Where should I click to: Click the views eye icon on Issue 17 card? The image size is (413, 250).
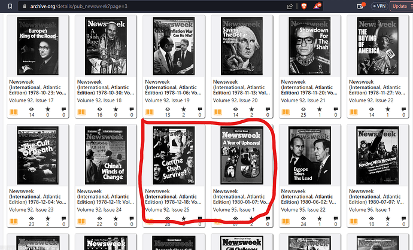(x=32, y=109)
